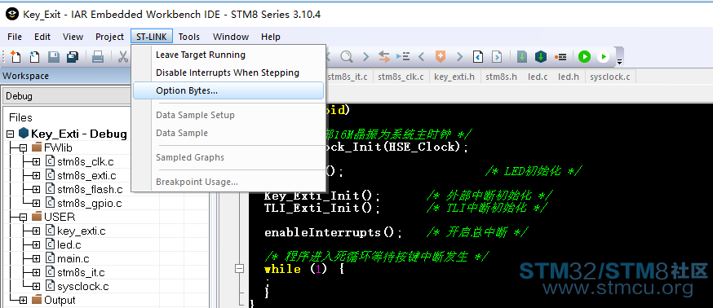Click the orange Replace arrows icon
This screenshot has width=713, height=308.
click(384, 57)
